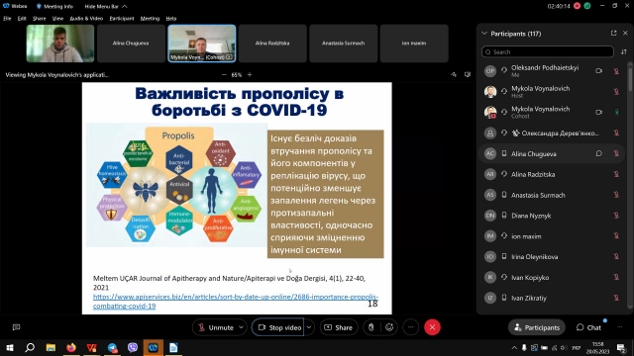634x356 pixels.
Task: Toggle mute icon for Alina Chugueva
Action: (x=616, y=153)
